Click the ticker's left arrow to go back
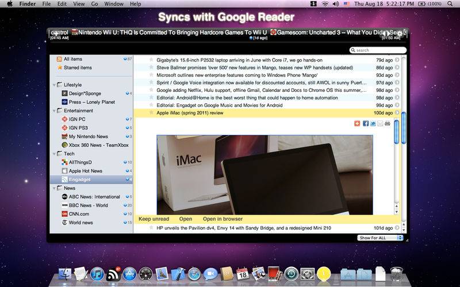Viewport: 460px width, 287px height. tap(384, 34)
